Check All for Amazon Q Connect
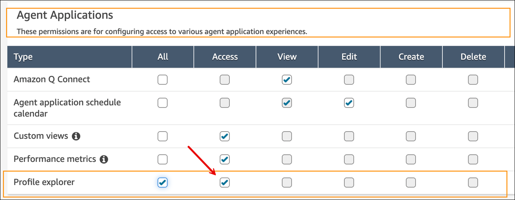The image size is (515, 200). [163, 80]
